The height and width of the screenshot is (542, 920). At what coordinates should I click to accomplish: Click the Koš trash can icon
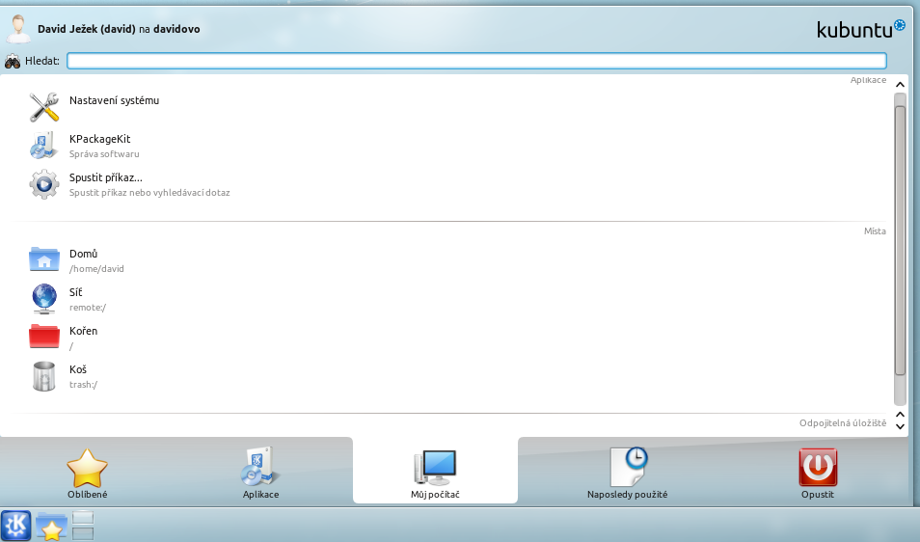point(44,376)
